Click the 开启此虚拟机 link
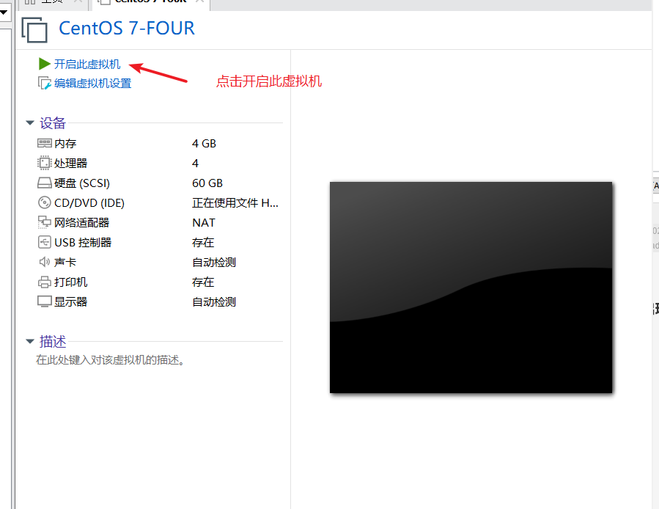This screenshot has height=509, width=659. pos(87,64)
